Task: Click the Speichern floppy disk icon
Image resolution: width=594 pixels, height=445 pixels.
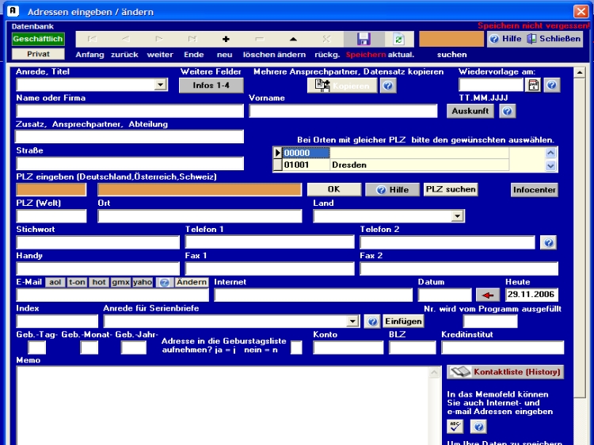Action: 364,39
